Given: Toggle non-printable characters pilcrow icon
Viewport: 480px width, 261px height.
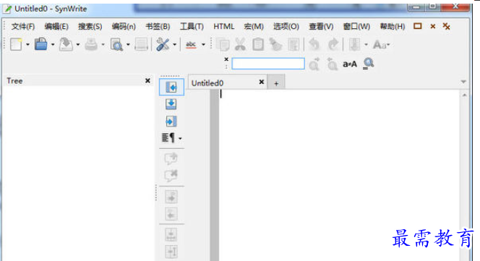Looking at the screenshot, I should (x=168, y=138).
